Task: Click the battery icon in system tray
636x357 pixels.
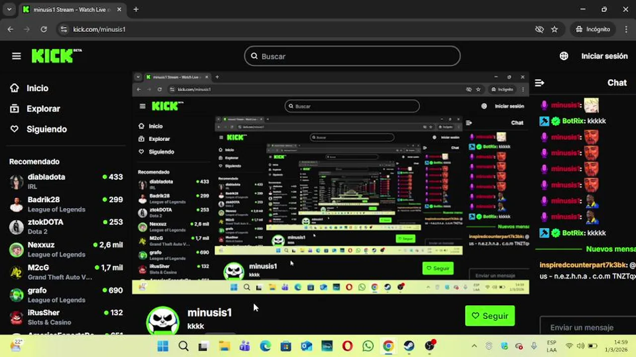Action: [593, 346]
